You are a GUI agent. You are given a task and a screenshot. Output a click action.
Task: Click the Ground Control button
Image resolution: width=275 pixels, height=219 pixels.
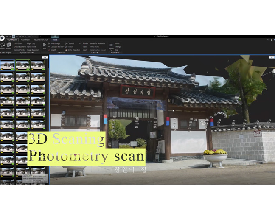pyautogui.click(x=20, y=47)
